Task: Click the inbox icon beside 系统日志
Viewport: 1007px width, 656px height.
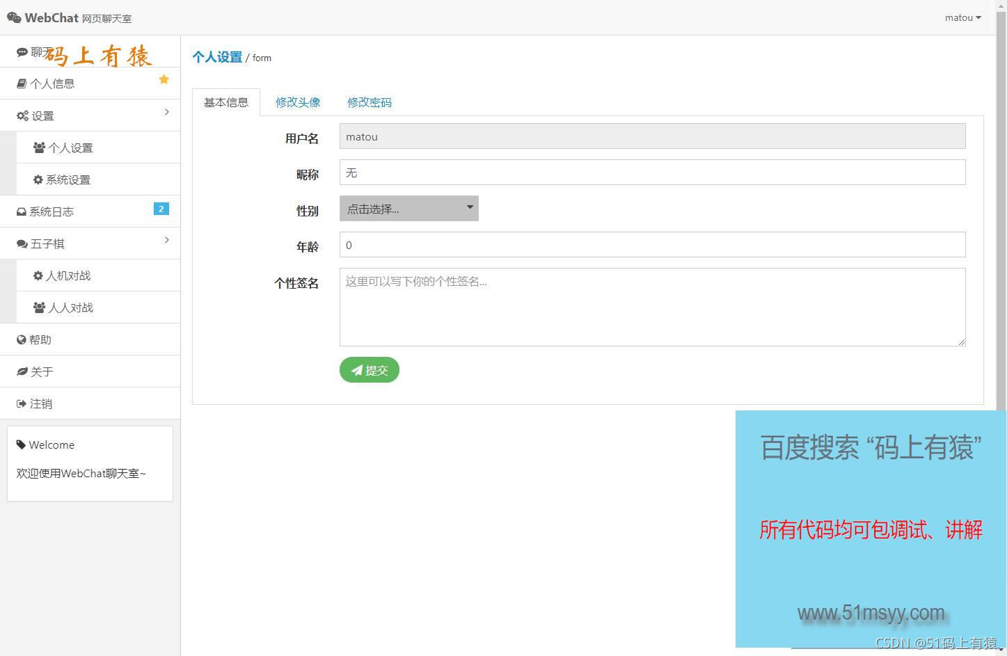Action: [x=22, y=211]
